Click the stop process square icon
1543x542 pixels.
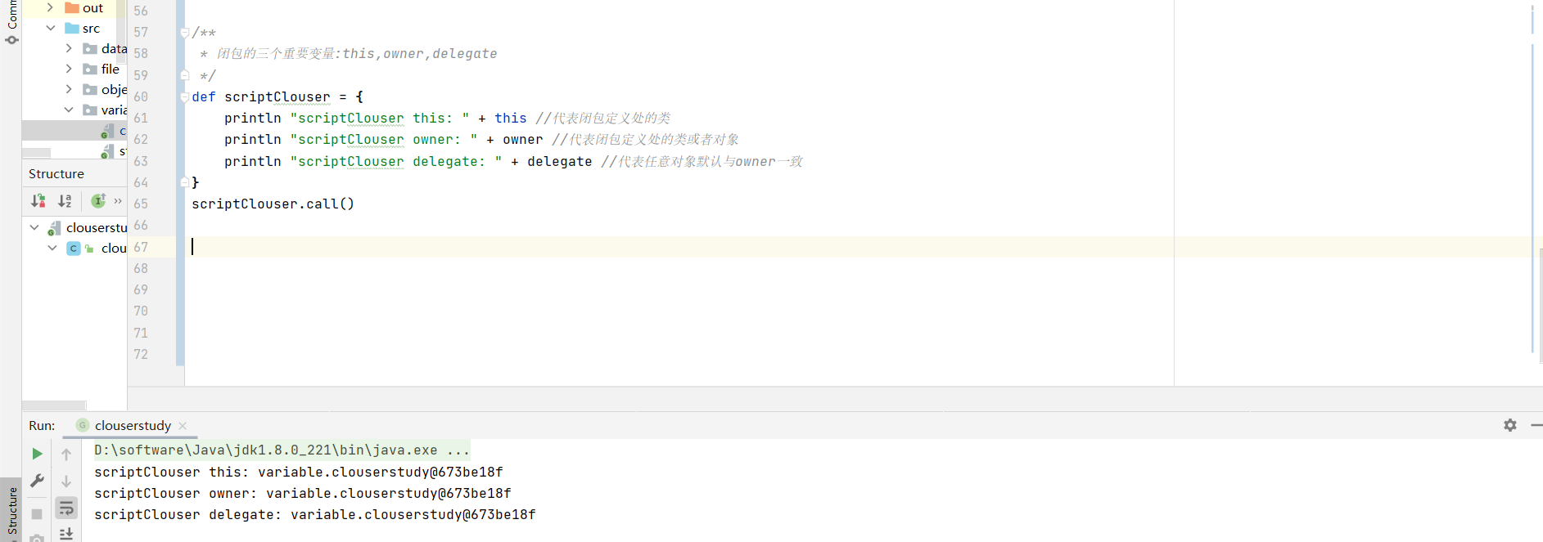coord(37,513)
